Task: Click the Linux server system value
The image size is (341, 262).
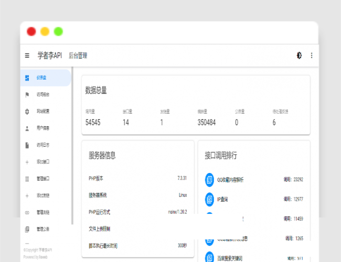Action: tap(183, 195)
